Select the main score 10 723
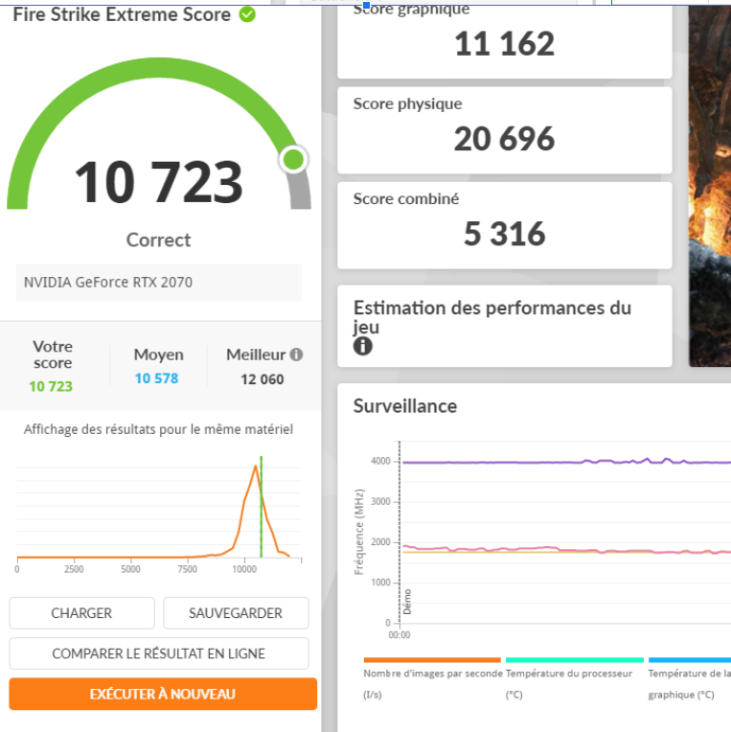Image resolution: width=731 pixels, height=732 pixels. 159,182
